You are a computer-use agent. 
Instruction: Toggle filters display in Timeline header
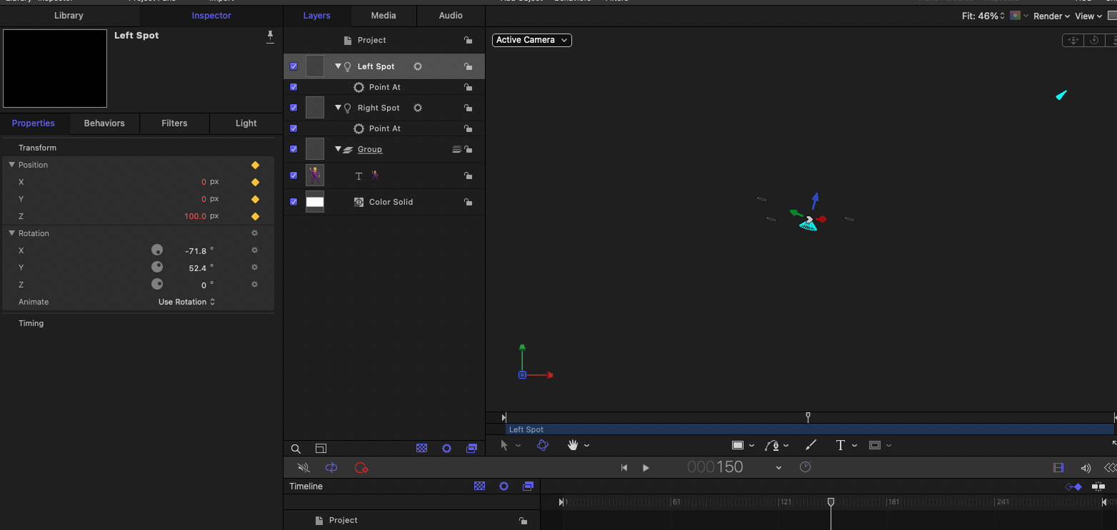click(x=529, y=486)
